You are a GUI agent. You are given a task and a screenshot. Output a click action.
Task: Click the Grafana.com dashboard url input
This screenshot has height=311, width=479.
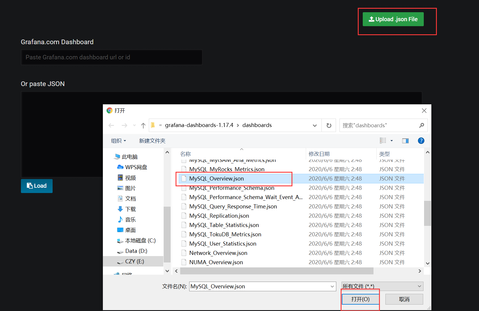[112, 57]
